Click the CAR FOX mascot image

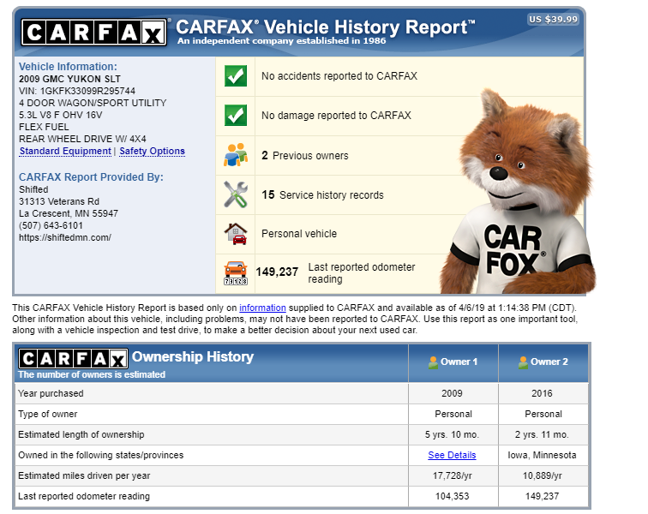tap(519, 192)
